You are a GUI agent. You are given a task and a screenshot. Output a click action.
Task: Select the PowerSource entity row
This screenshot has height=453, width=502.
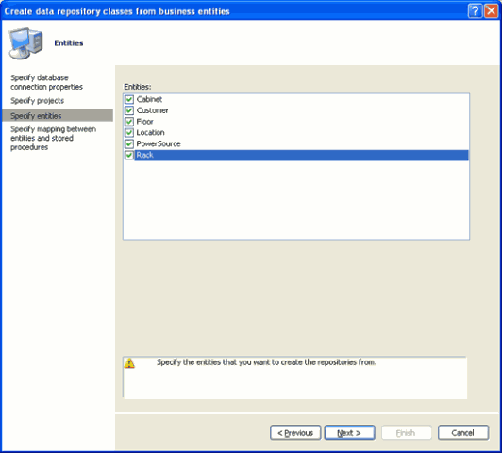coord(296,143)
